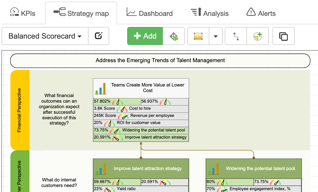
Task: Click the green Add button
Action: 145,36
